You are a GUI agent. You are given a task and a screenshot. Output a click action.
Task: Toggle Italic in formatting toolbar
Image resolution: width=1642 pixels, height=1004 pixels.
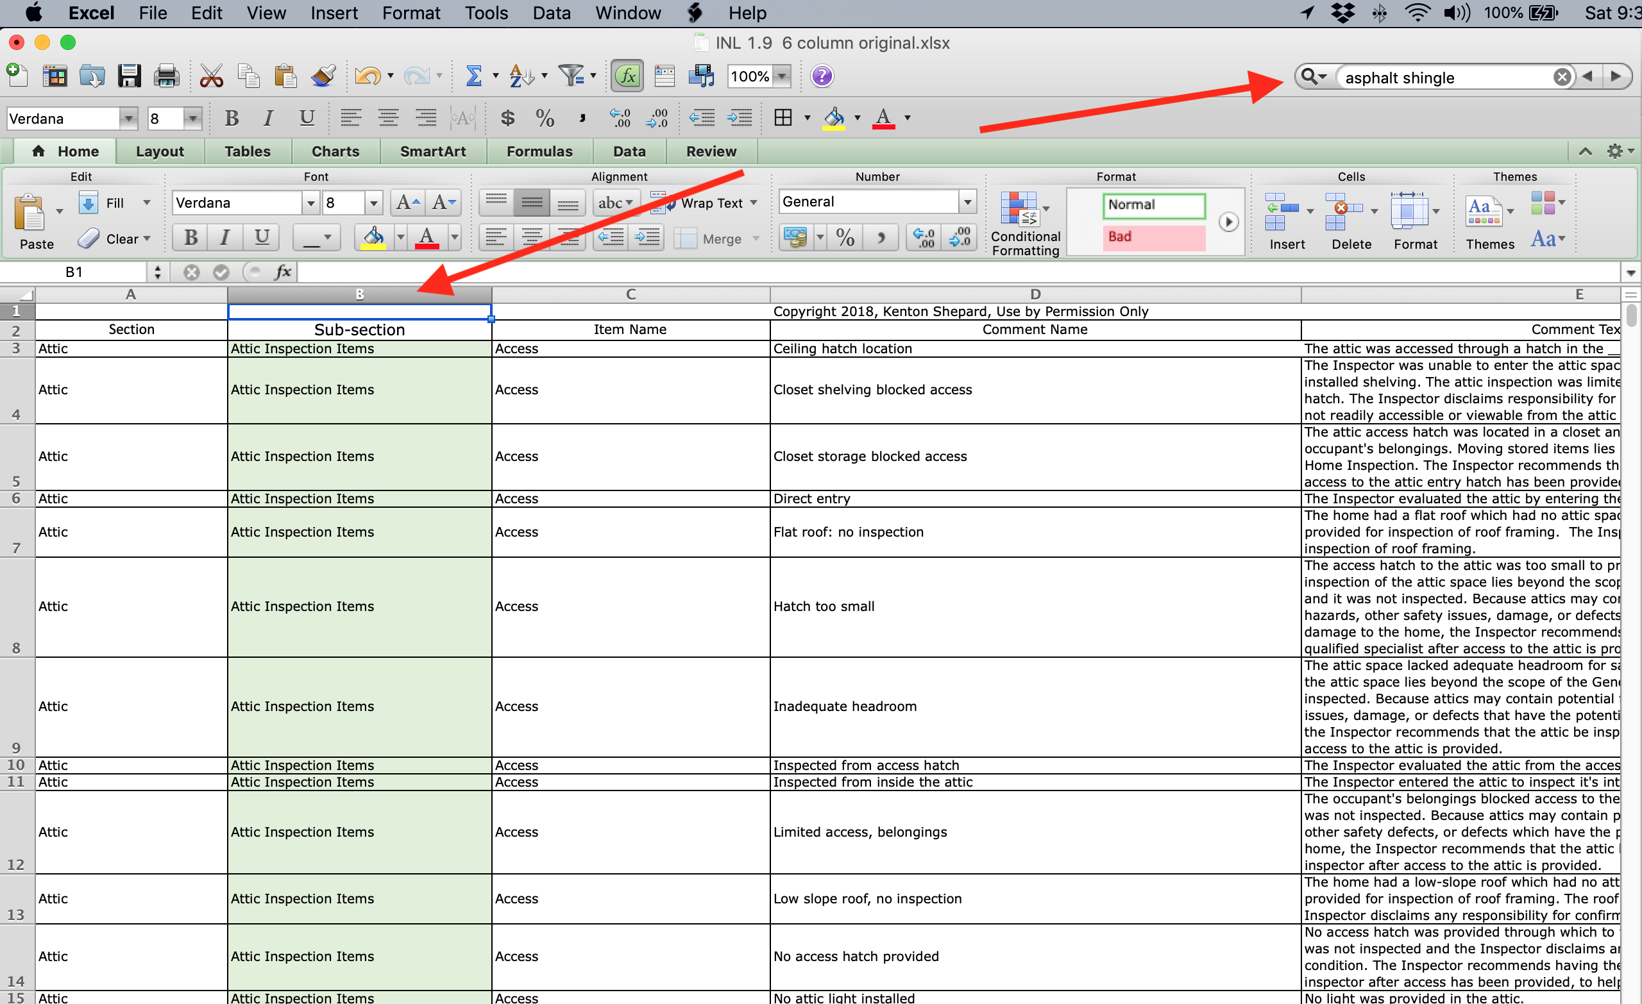click(x=268, y=119)
